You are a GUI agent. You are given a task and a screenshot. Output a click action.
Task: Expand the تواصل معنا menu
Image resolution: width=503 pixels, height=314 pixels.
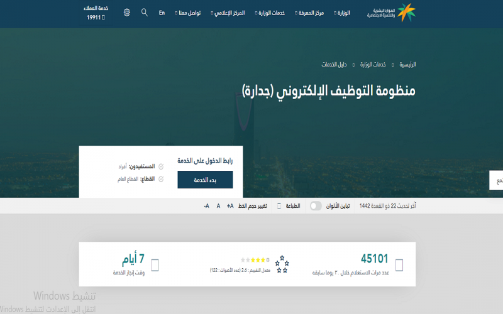(187, 13)
